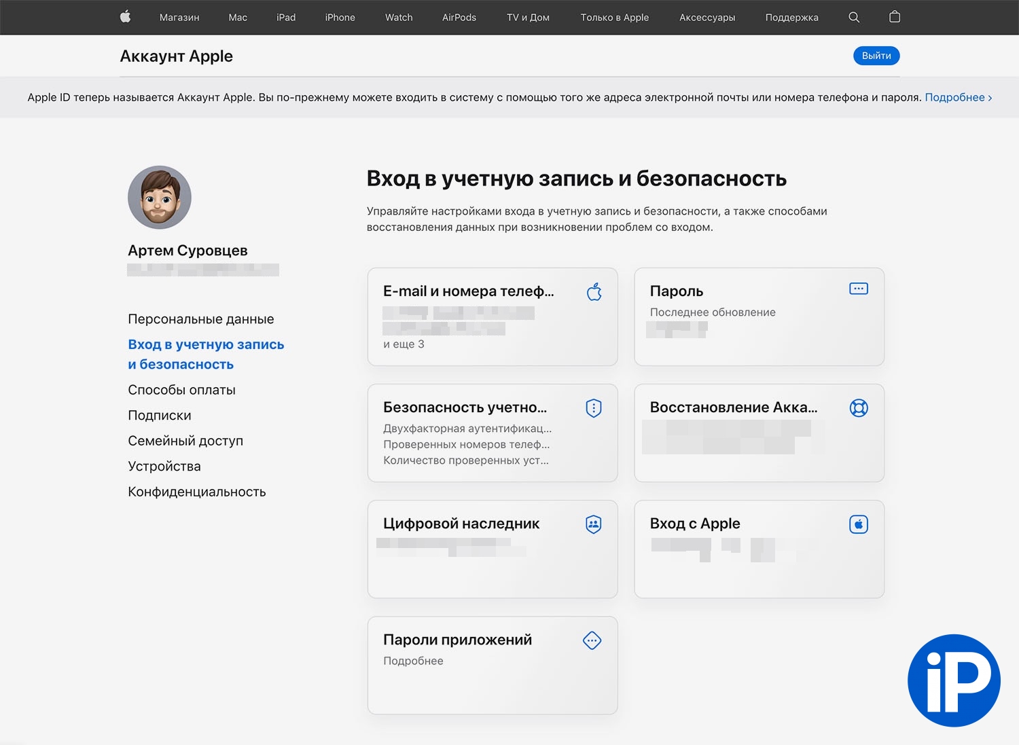
Task: Open the search magnifier icon
Action: (854, 17)
